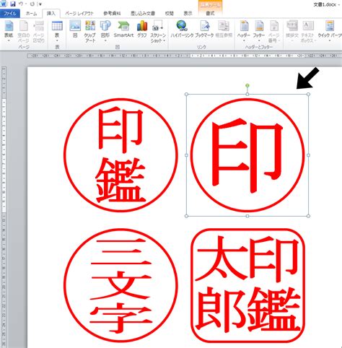This screenshot has height=348, width=342.
Task: Click the SmartArt icon
Action: pos(123,29)
